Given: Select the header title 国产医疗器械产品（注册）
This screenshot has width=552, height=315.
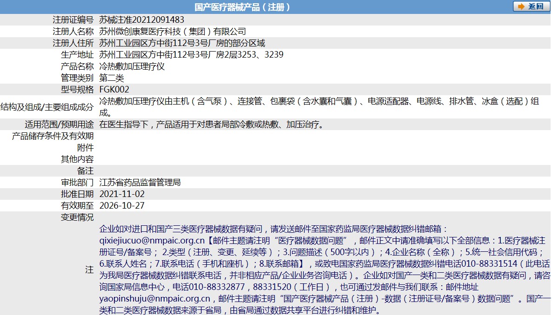Looking at the screenshot, I should [243, 7].
